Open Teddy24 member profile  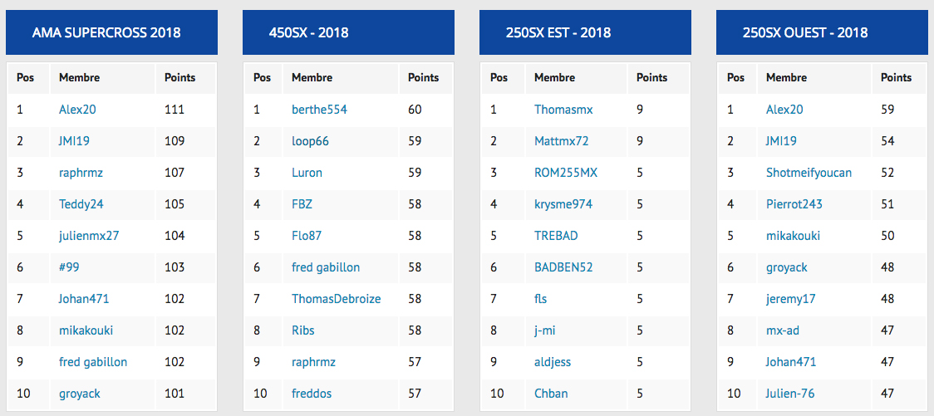[x=81, y=204]
